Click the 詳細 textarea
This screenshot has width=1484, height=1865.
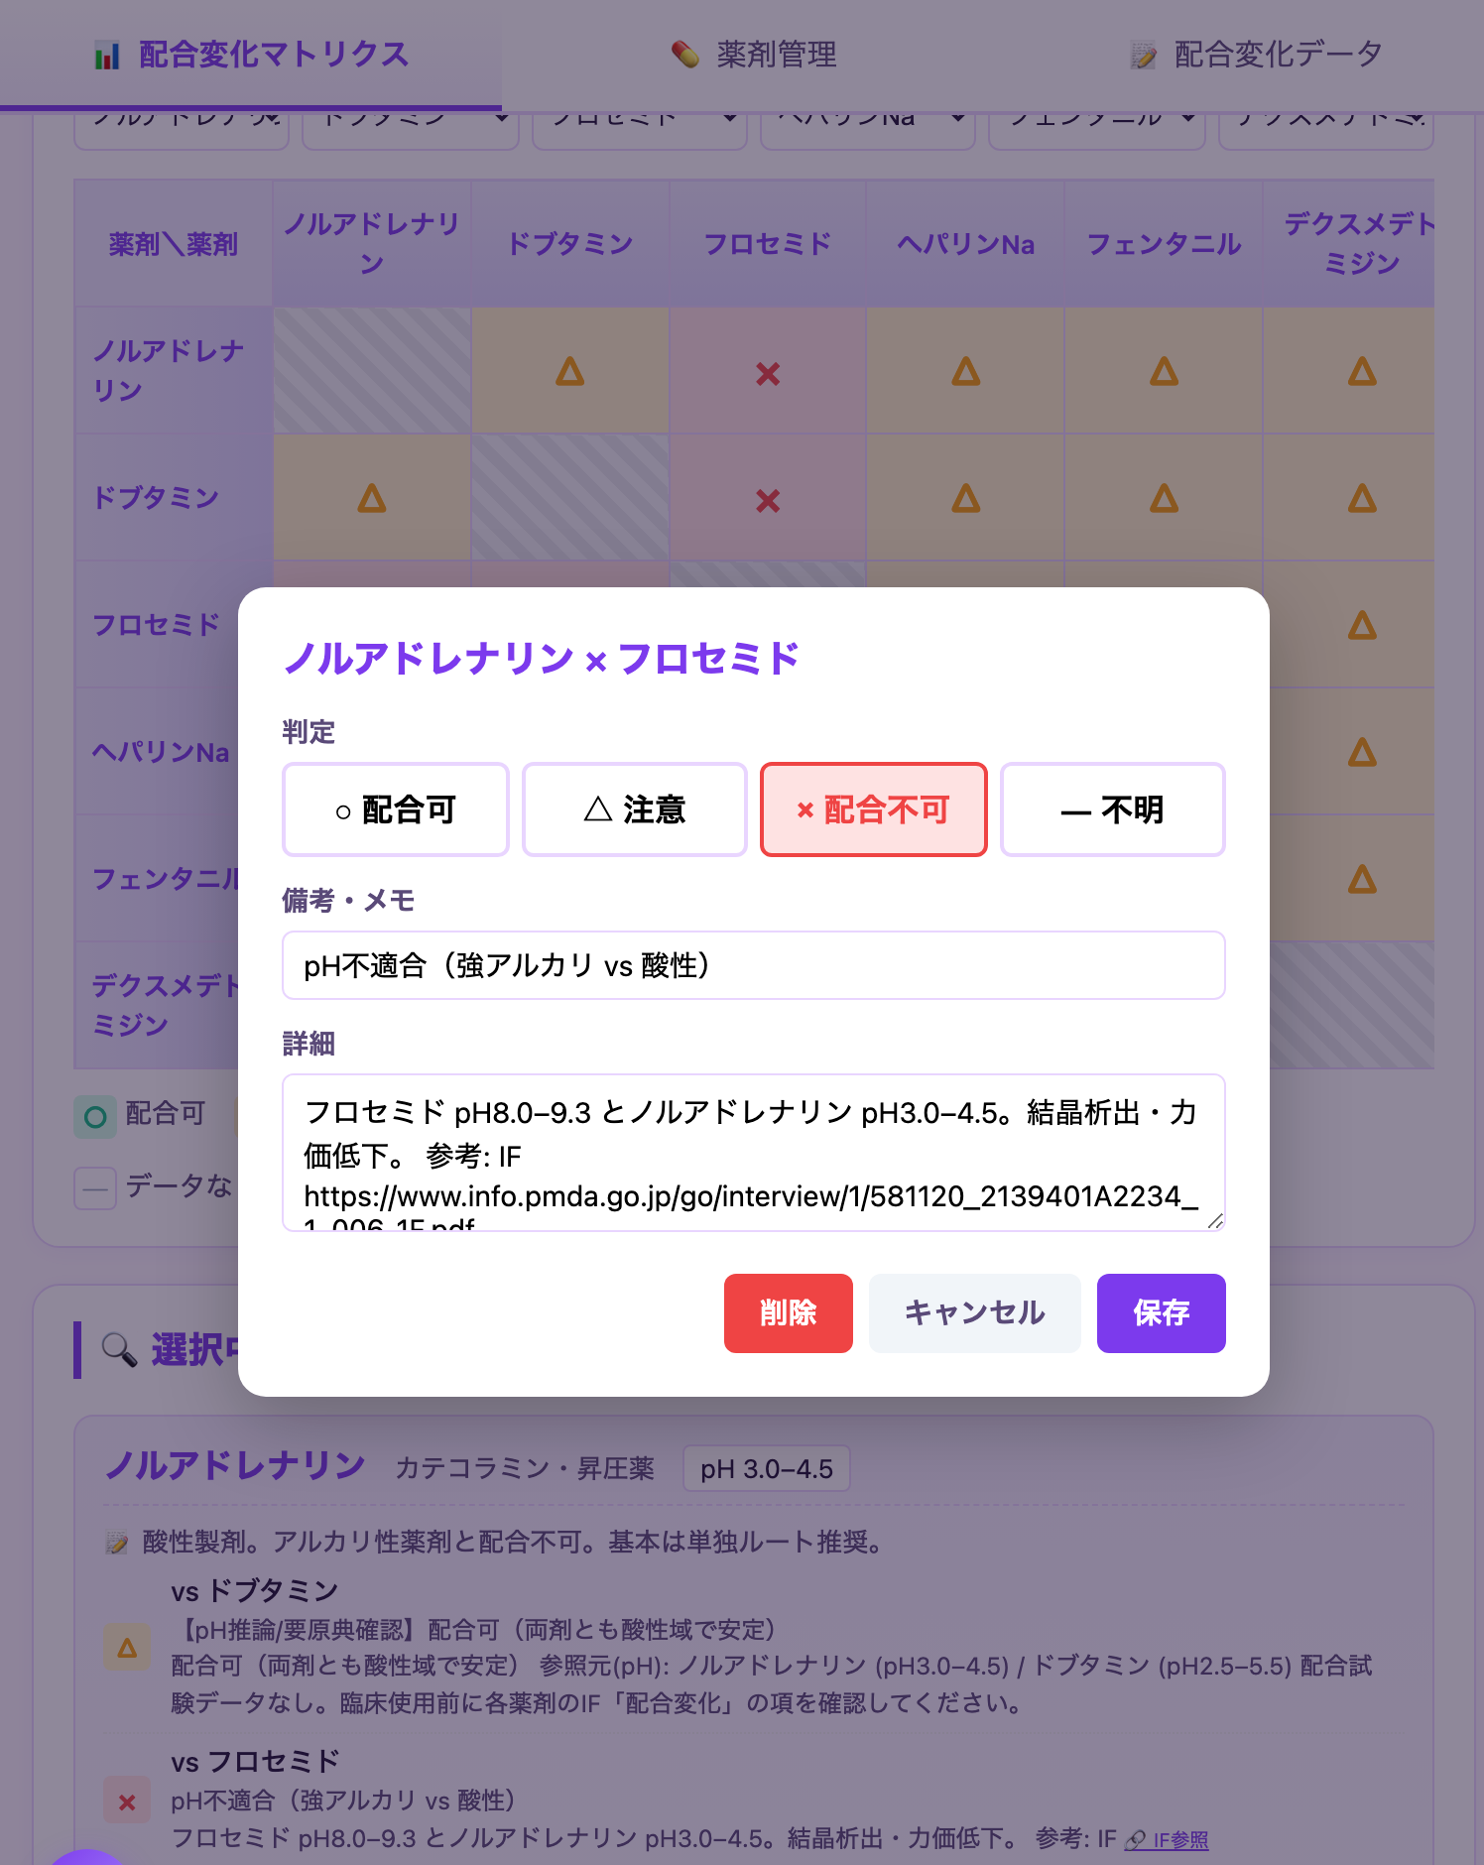754,1153
